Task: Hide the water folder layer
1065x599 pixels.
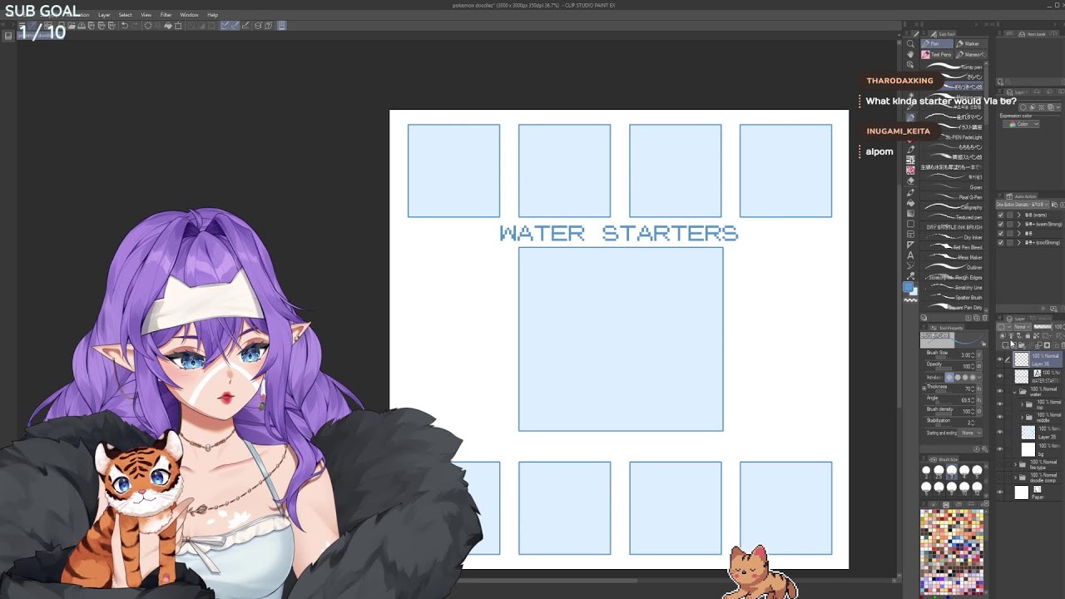Action: pos(1000,390)
